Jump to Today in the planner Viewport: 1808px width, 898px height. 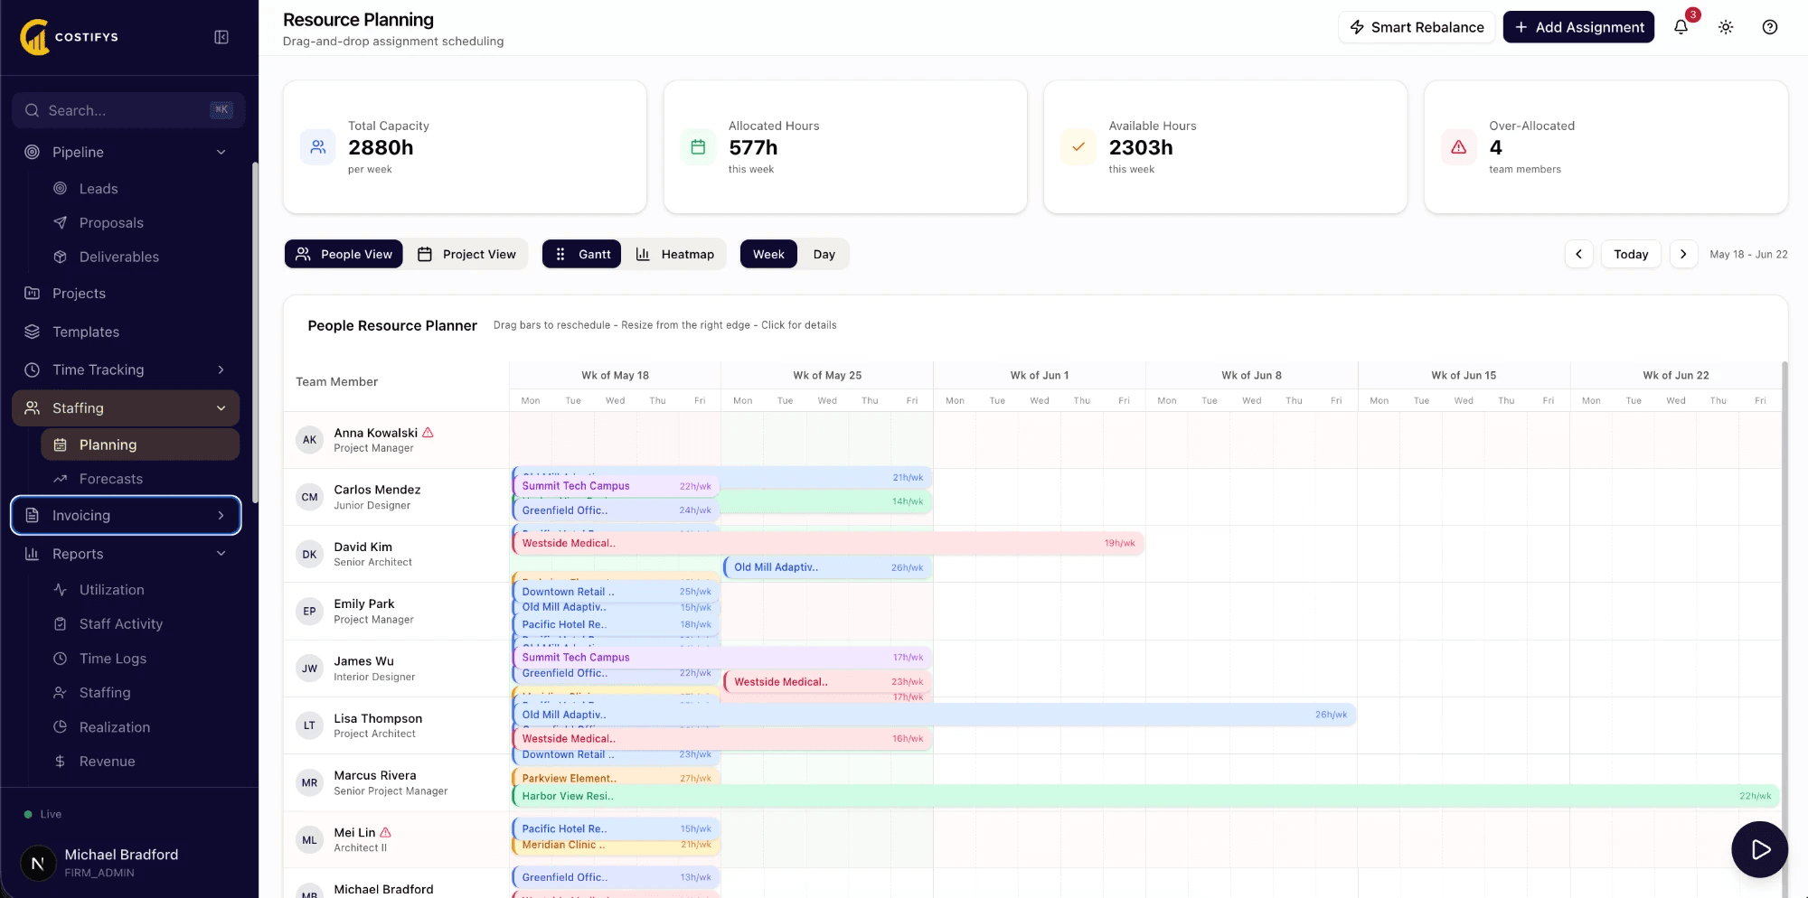pos(1631,255)
